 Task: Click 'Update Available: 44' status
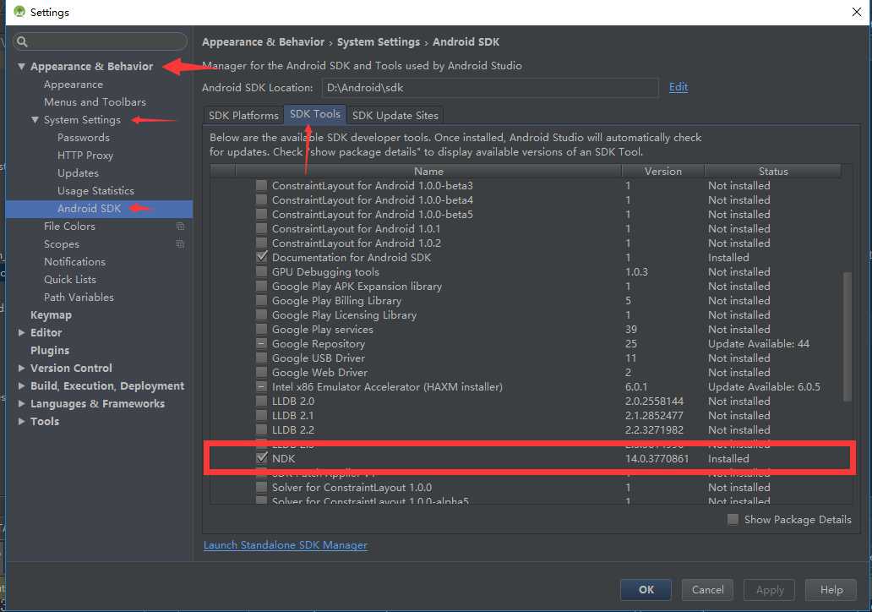(x=759, y=344)
